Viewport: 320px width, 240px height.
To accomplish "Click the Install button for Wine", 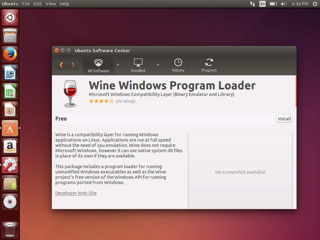I will [284, 118].
